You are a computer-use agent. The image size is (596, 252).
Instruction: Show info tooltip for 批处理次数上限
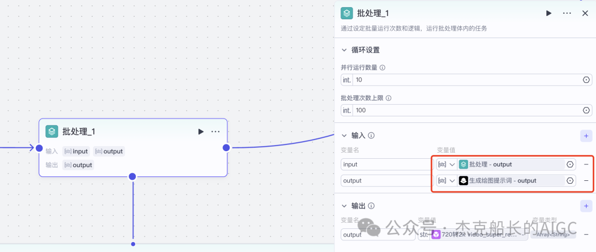(389, 98)
